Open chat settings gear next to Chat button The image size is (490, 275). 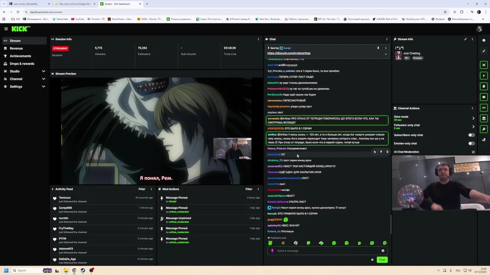tap(372, 260)
